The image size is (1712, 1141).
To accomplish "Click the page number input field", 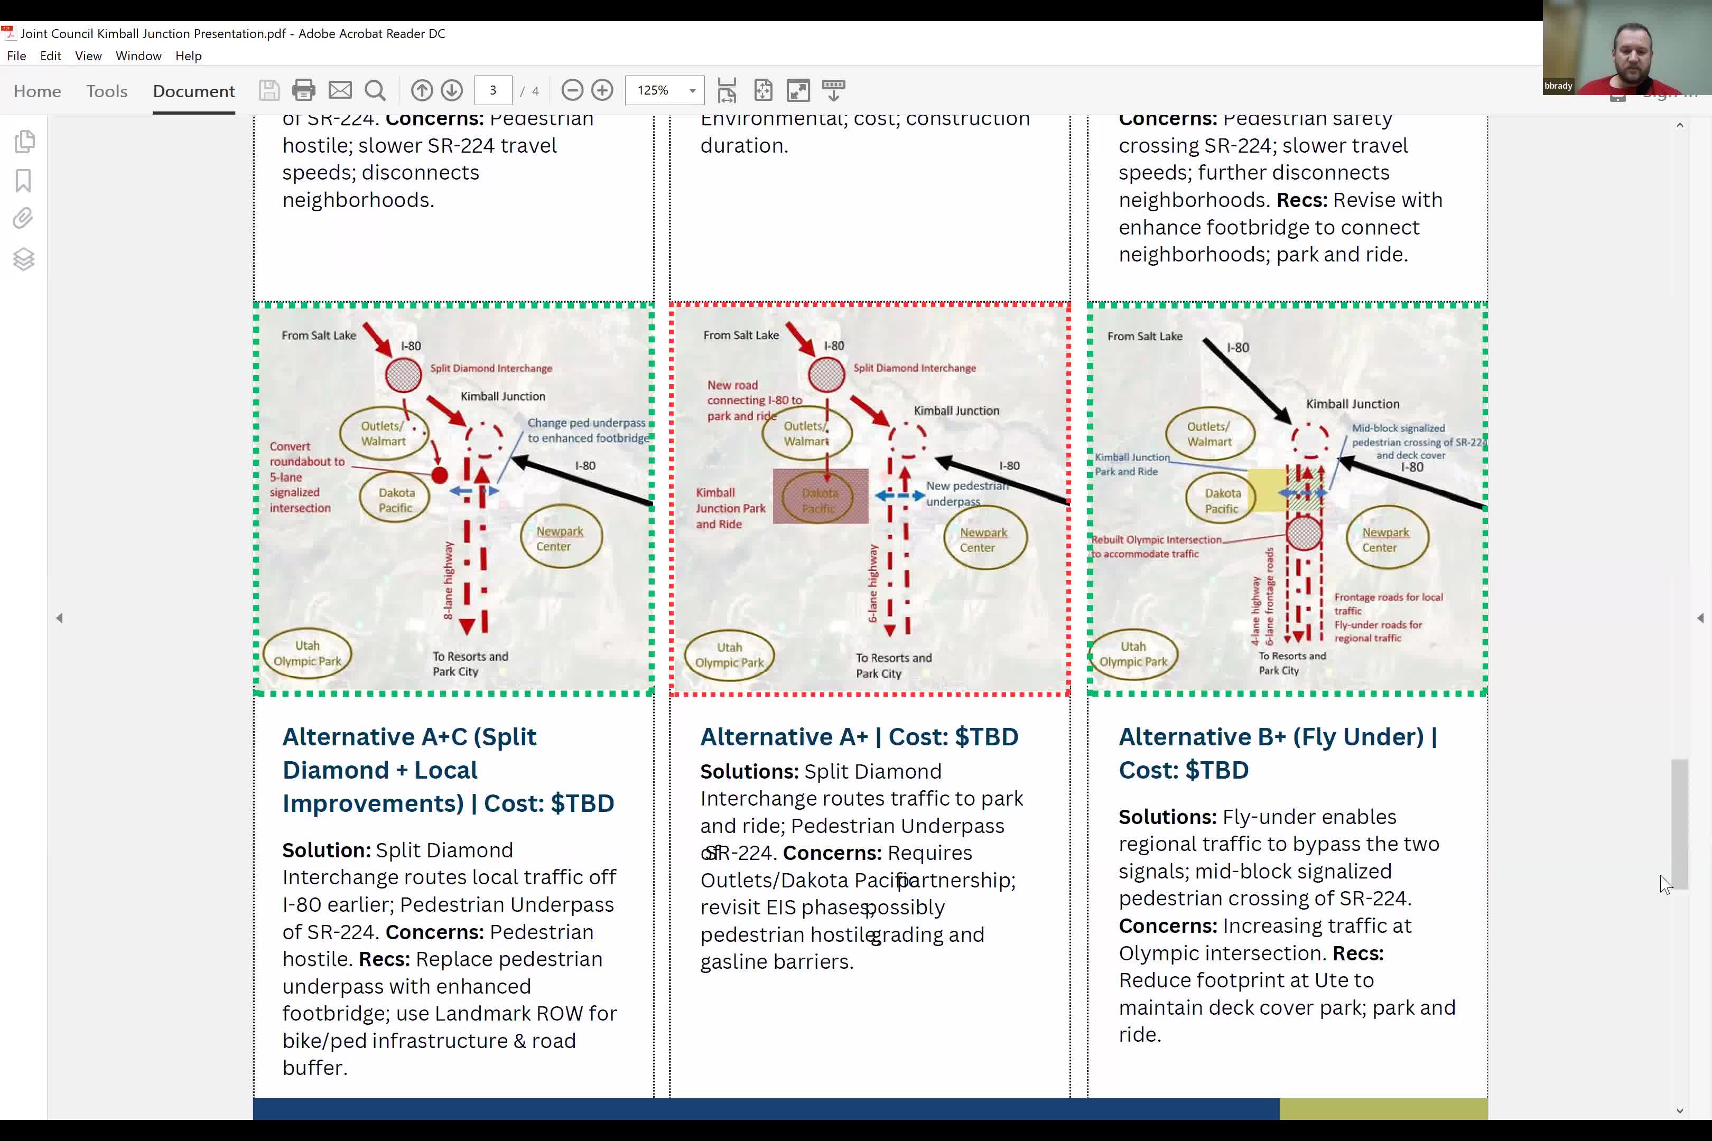I will [493, 90].
